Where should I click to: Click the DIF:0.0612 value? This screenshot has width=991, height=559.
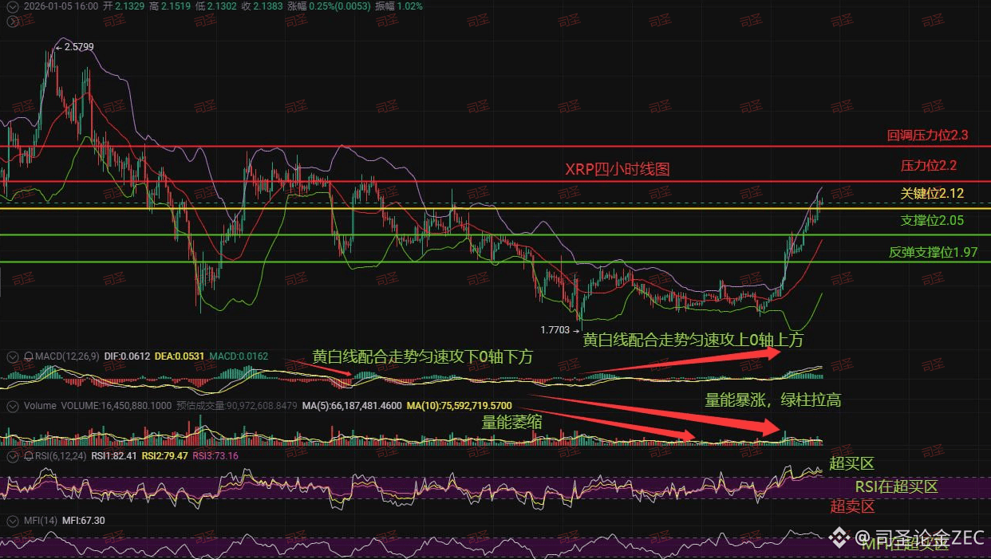(x=128, y=355)
